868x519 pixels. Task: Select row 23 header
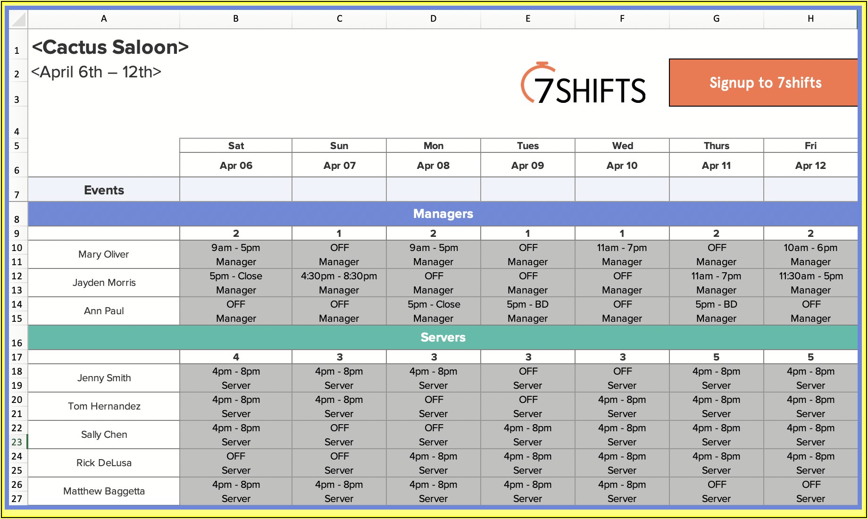[17, 442]
